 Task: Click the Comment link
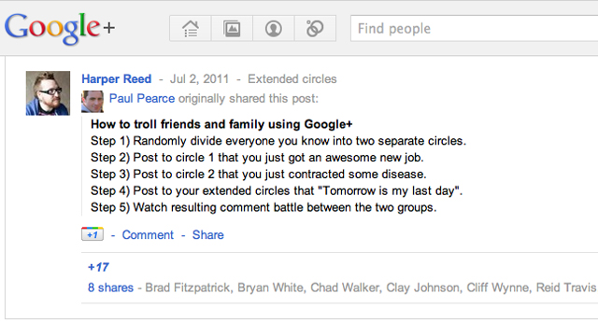[148, 234]
